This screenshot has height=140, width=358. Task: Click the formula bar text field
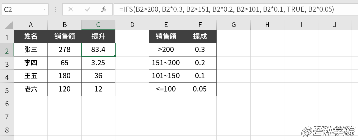pyautogui.click(x=232, y=9)
